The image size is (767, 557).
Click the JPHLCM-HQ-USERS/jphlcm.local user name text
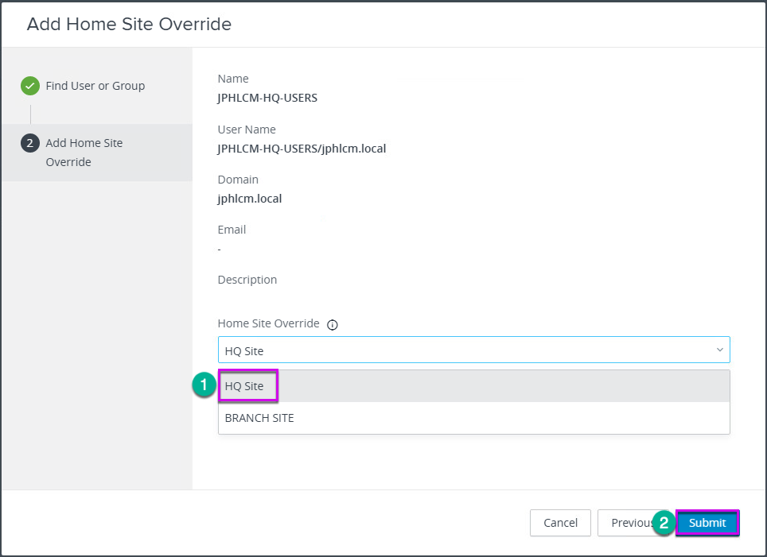tap(302, 149)
